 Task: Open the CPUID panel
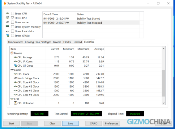[x=93, y=123]
